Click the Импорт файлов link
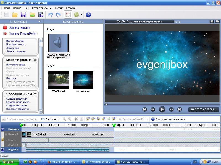The height and width of the screenshot is (165, 221). (x=15, y=41)
